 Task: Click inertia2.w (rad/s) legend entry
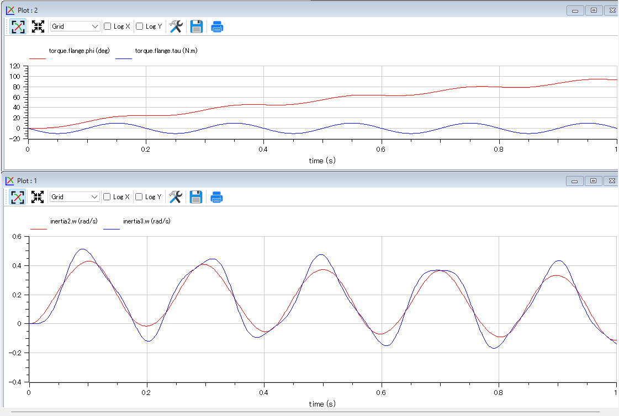[74, 221]
